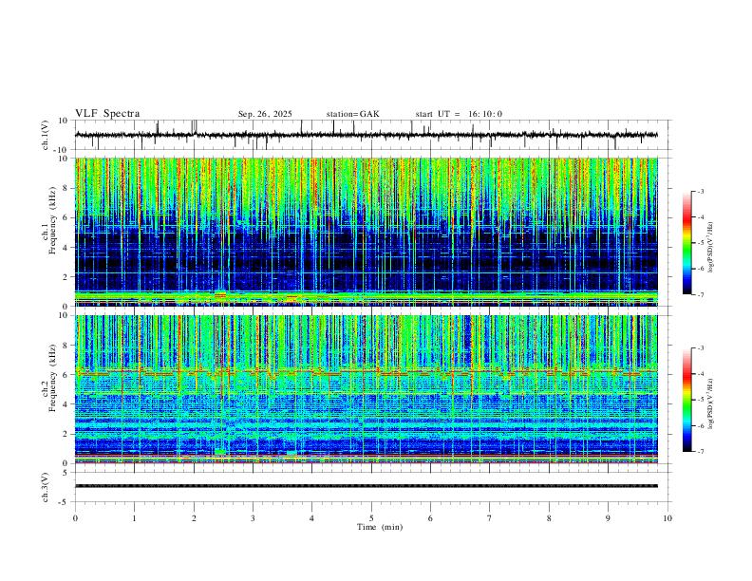Click the "4" kHz tick on ch.1 frequency axis

coord(66,247)
